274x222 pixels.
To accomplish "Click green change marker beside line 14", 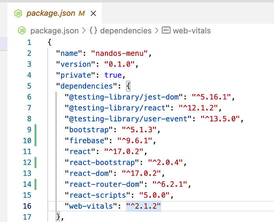I will pos(36,184).
